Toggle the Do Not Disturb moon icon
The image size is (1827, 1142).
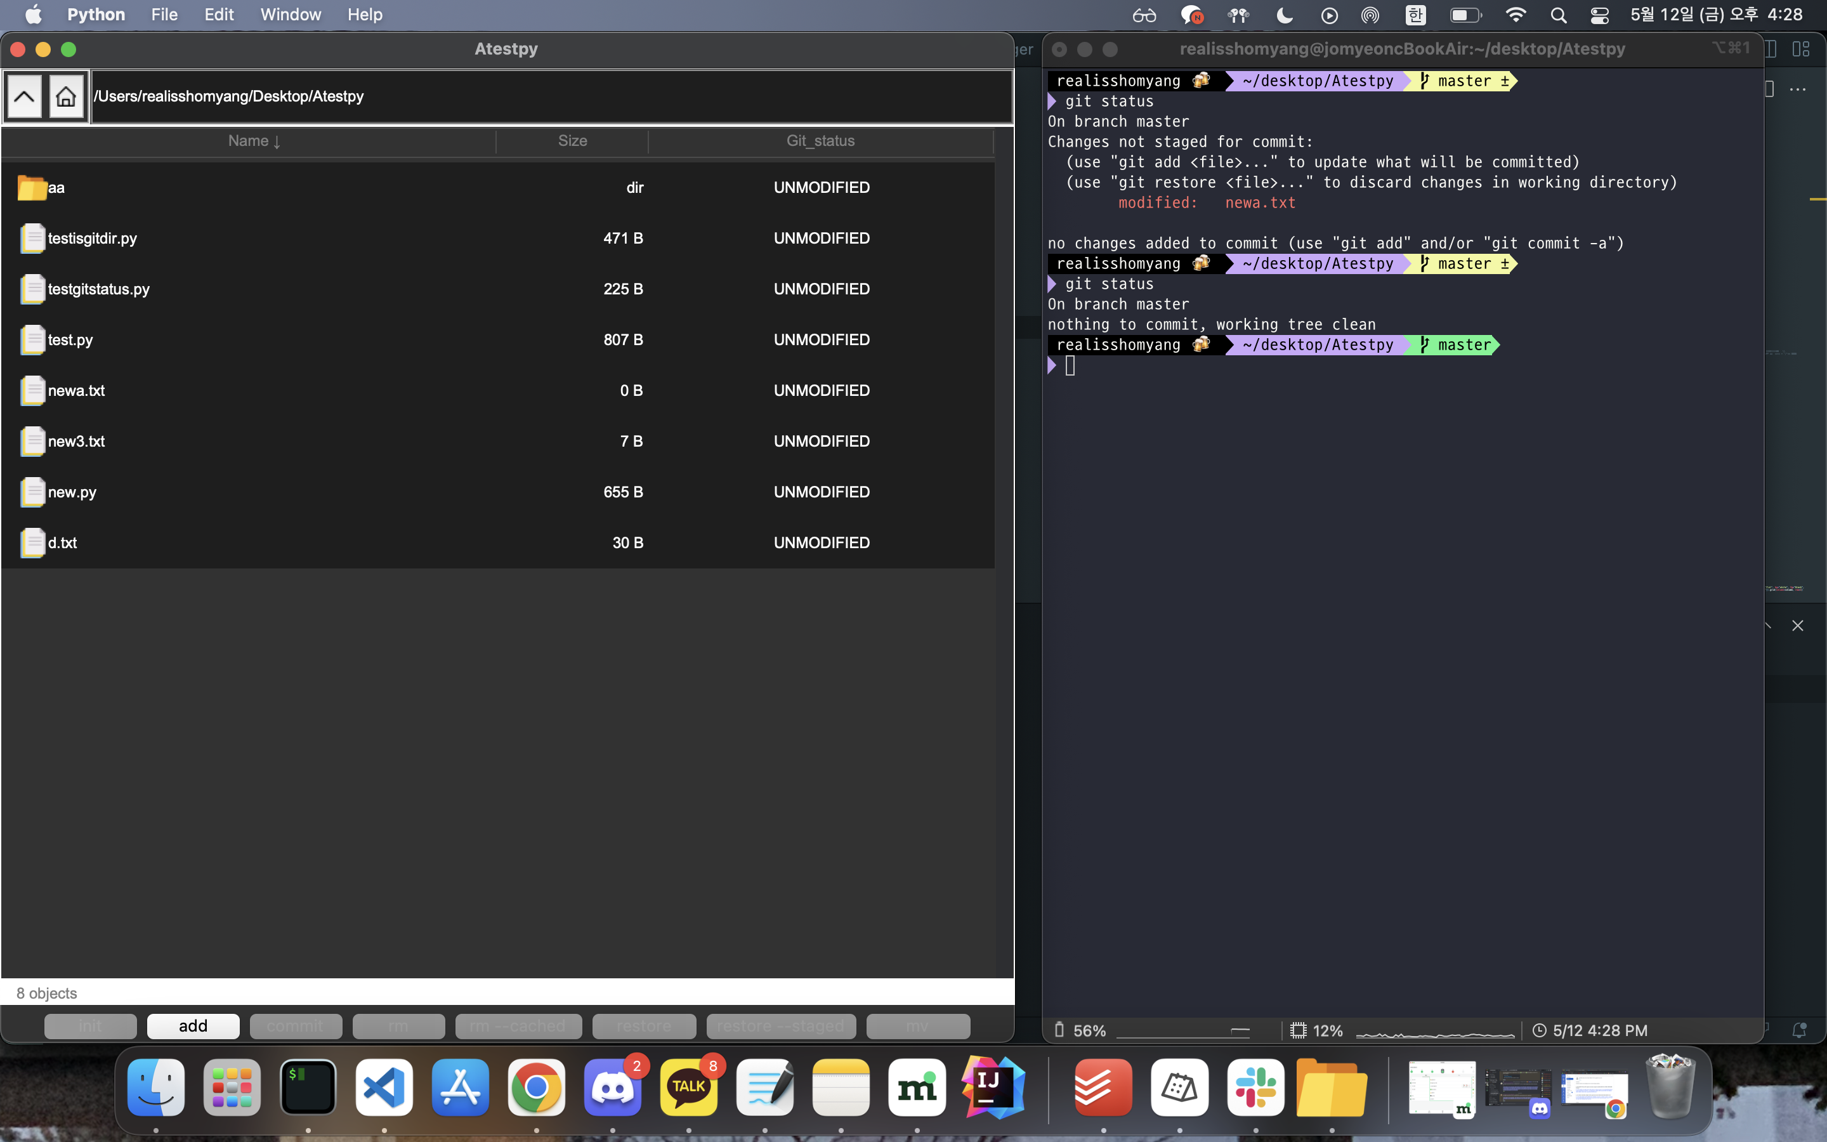coord(1284,15)
